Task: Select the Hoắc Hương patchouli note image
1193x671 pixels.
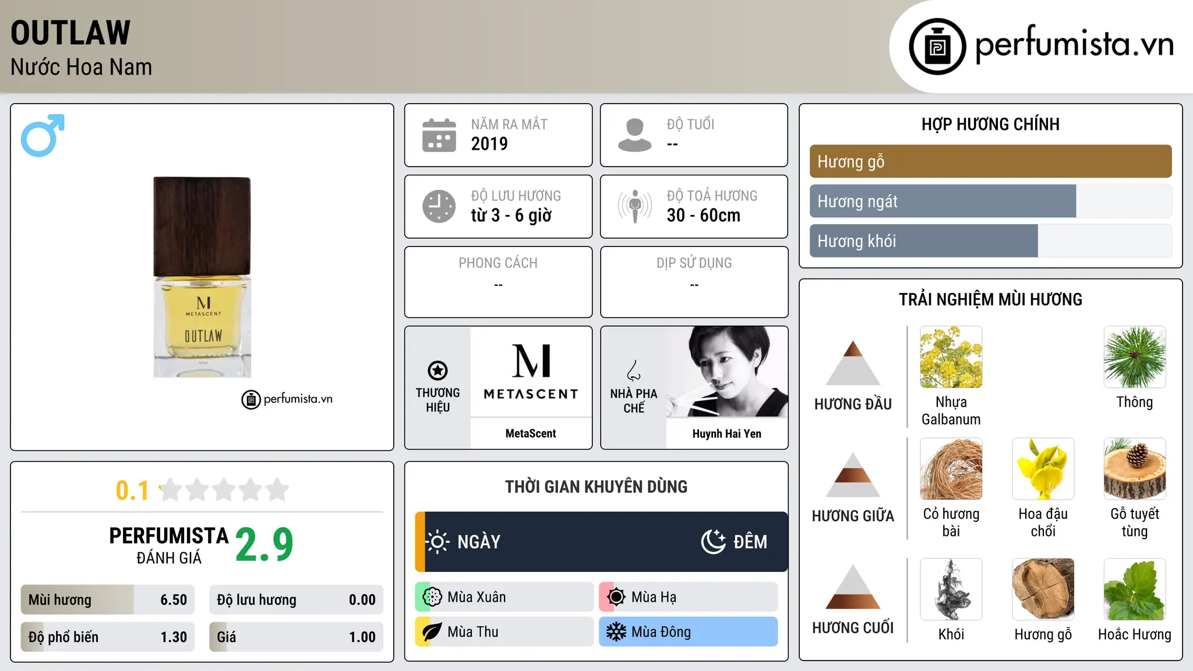Action: coord(1135,589)
